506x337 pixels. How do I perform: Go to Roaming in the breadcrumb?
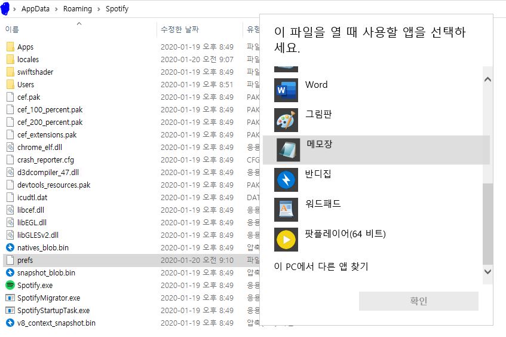pyautogui.click(x=78, y=9)
